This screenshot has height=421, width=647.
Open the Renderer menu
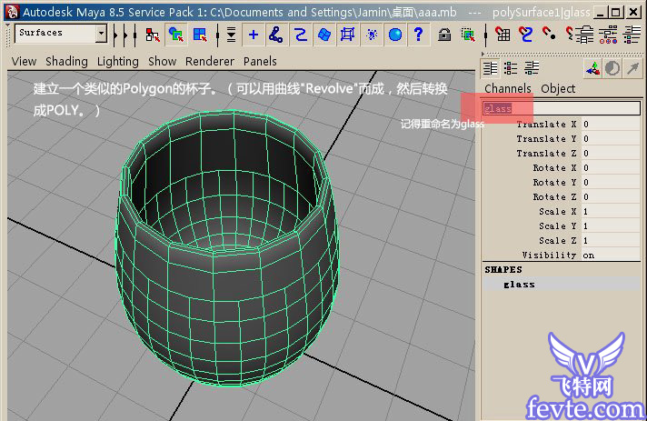[x=210, y=61]
